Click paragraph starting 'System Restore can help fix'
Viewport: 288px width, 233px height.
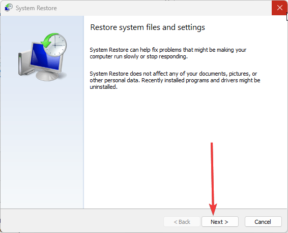click(168, 53)
